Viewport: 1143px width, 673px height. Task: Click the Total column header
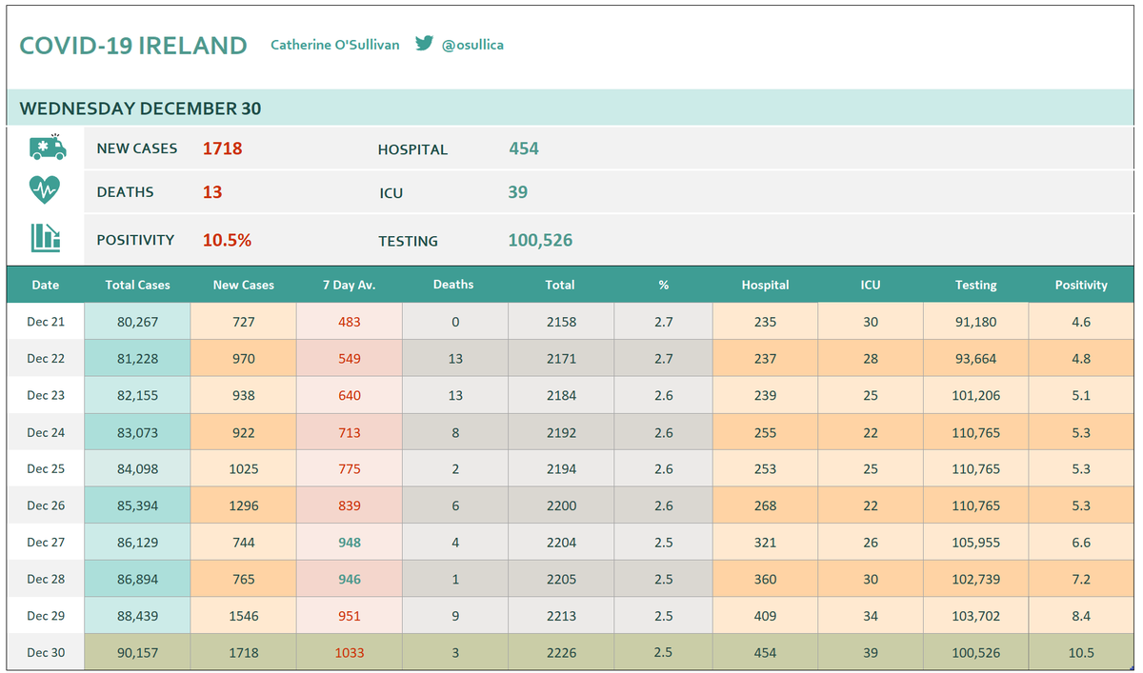click(x=560, y=285)
